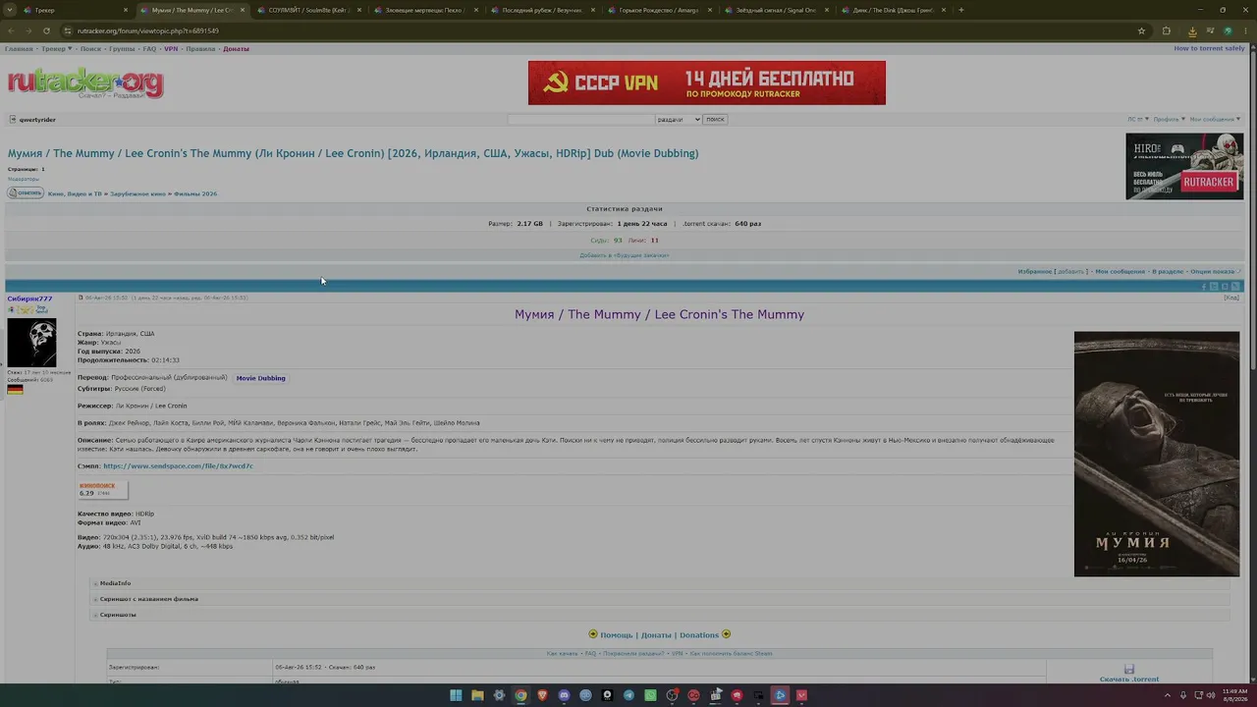Reload the page with the refresh icon
The width and height of the screenshot is (1257, 707).
[x=46, y=30]
